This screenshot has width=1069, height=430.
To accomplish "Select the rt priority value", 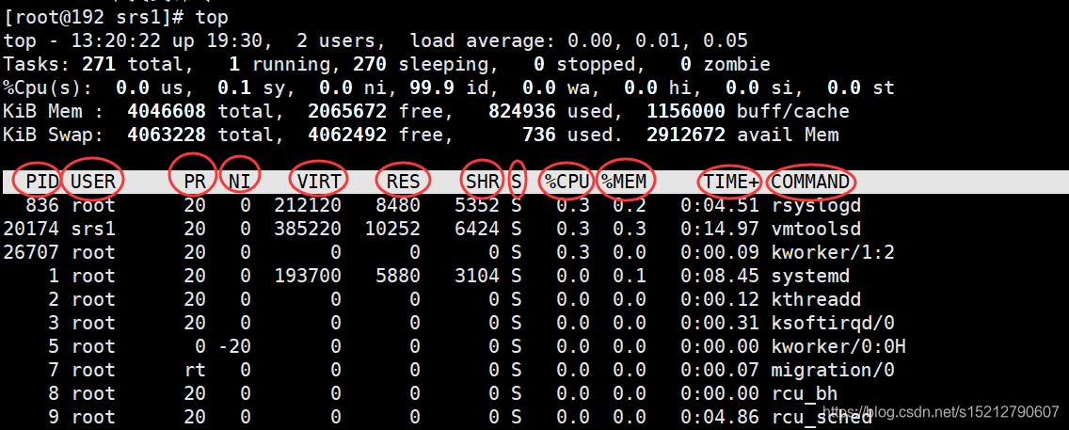I will tap(194, 371).
